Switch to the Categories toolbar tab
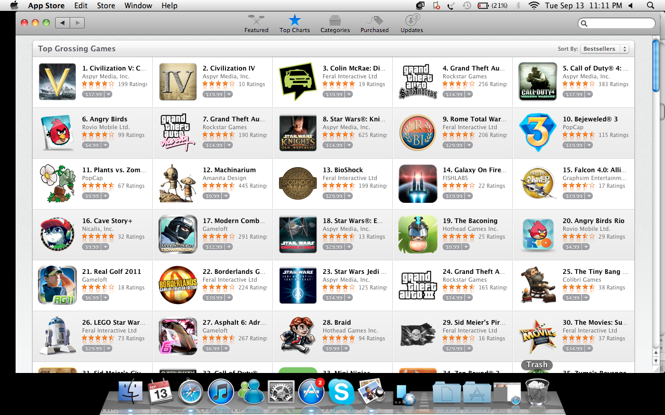The image size is (665, 415). (x=335, y=23)
